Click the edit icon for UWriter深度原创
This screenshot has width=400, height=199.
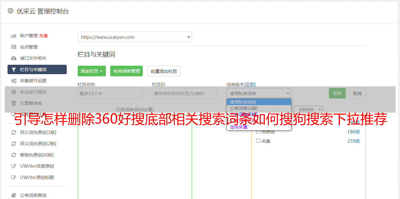pyautogui.click(x=14, y=166)
